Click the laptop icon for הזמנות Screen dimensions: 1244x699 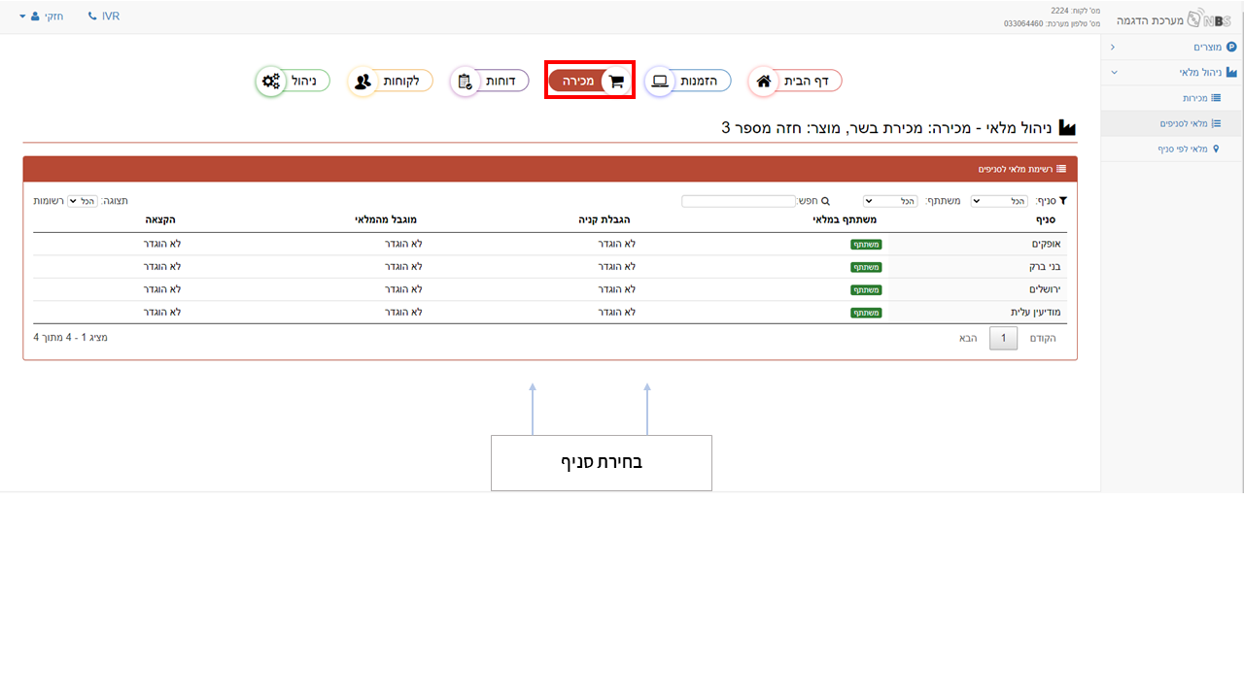tap(660, 82)
